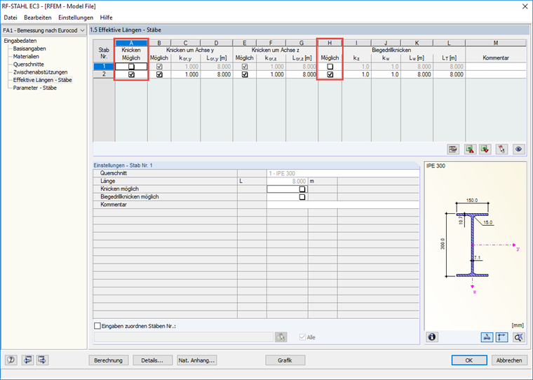Viewport: 533px width, 380px height.
Task: Toggle the stress points icon under cross-section preview
Action: [487, 337]
